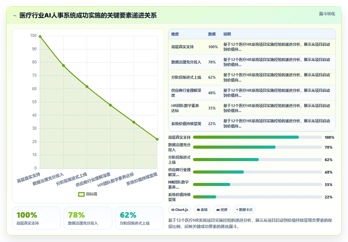Click the chart point at 100
Image resolution: width=348 pixels, height=242 pixels.
[40, 36]
